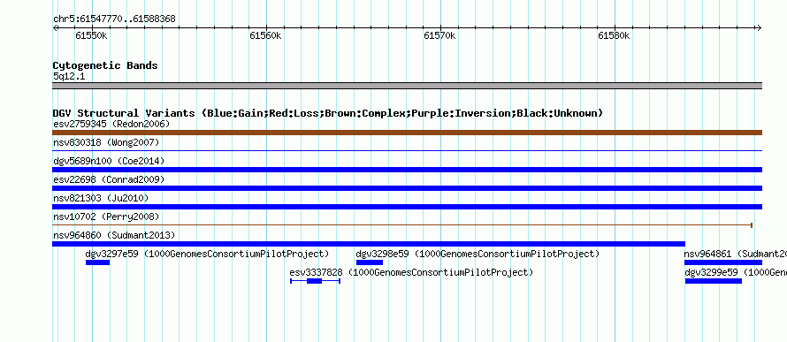Image resolution: width=787 pixels, height=342 pixels.
Task: Click the gray 5q12.1 cytogenetic band bar
Action: click(407, 86)
